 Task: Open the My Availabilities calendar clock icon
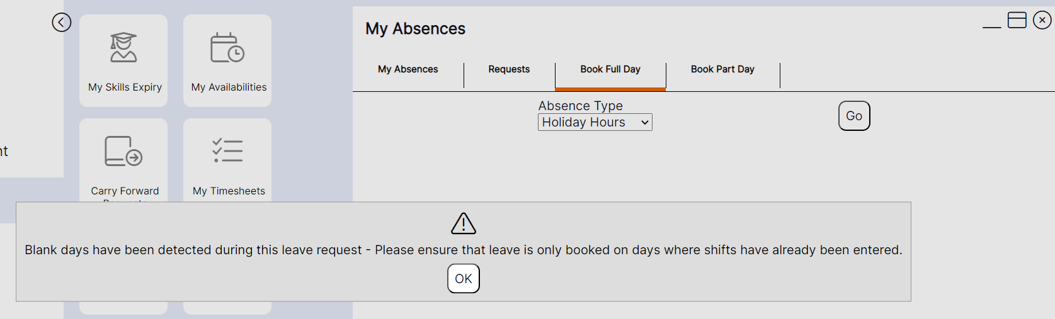(227, 48)
